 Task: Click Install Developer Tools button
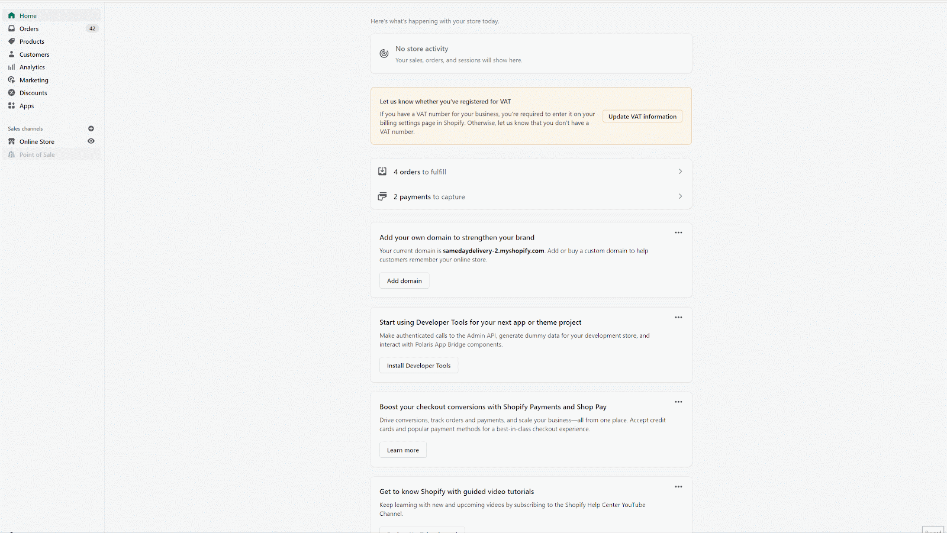click(x=418, y=366)
